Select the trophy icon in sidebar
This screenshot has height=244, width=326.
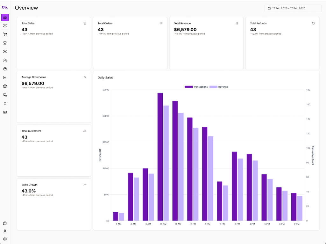(x=5, y=43)
